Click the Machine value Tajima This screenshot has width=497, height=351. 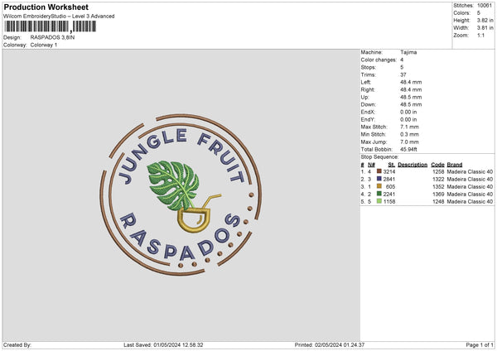(x=408, y=52)
